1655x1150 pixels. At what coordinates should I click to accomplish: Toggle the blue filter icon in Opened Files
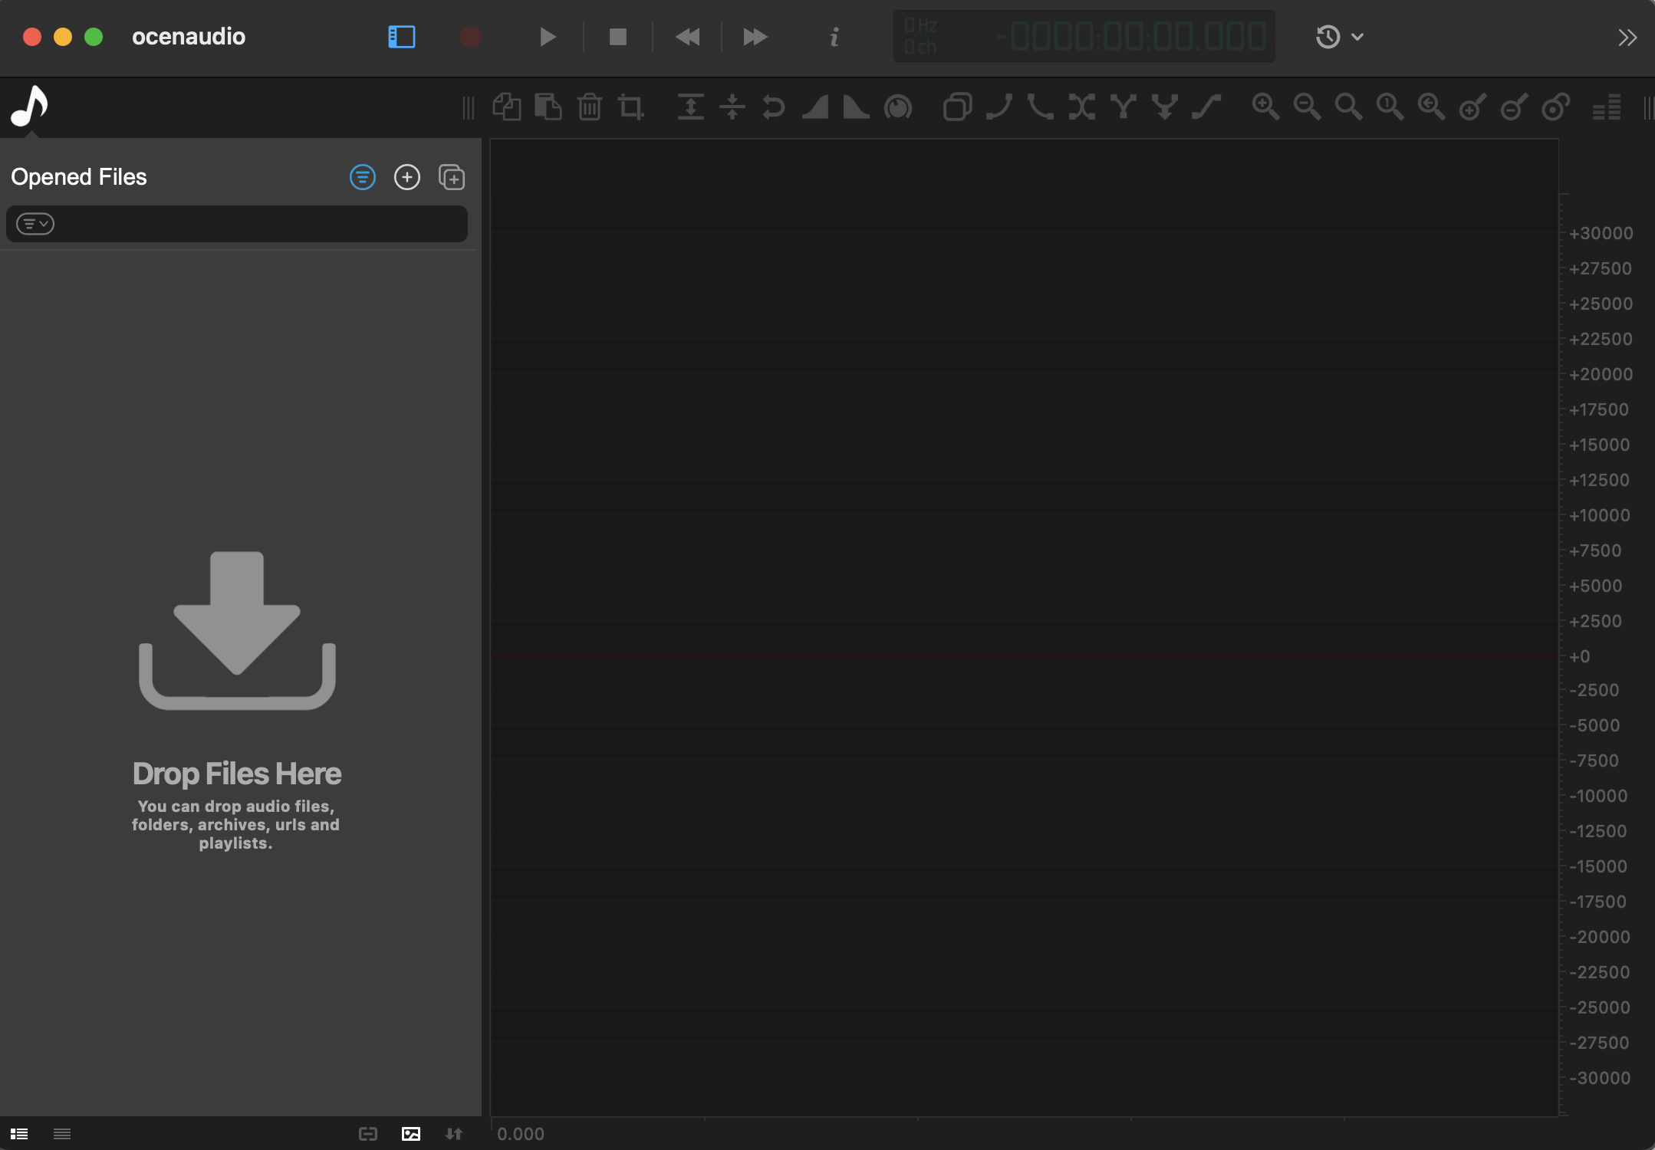click(362, 178)
